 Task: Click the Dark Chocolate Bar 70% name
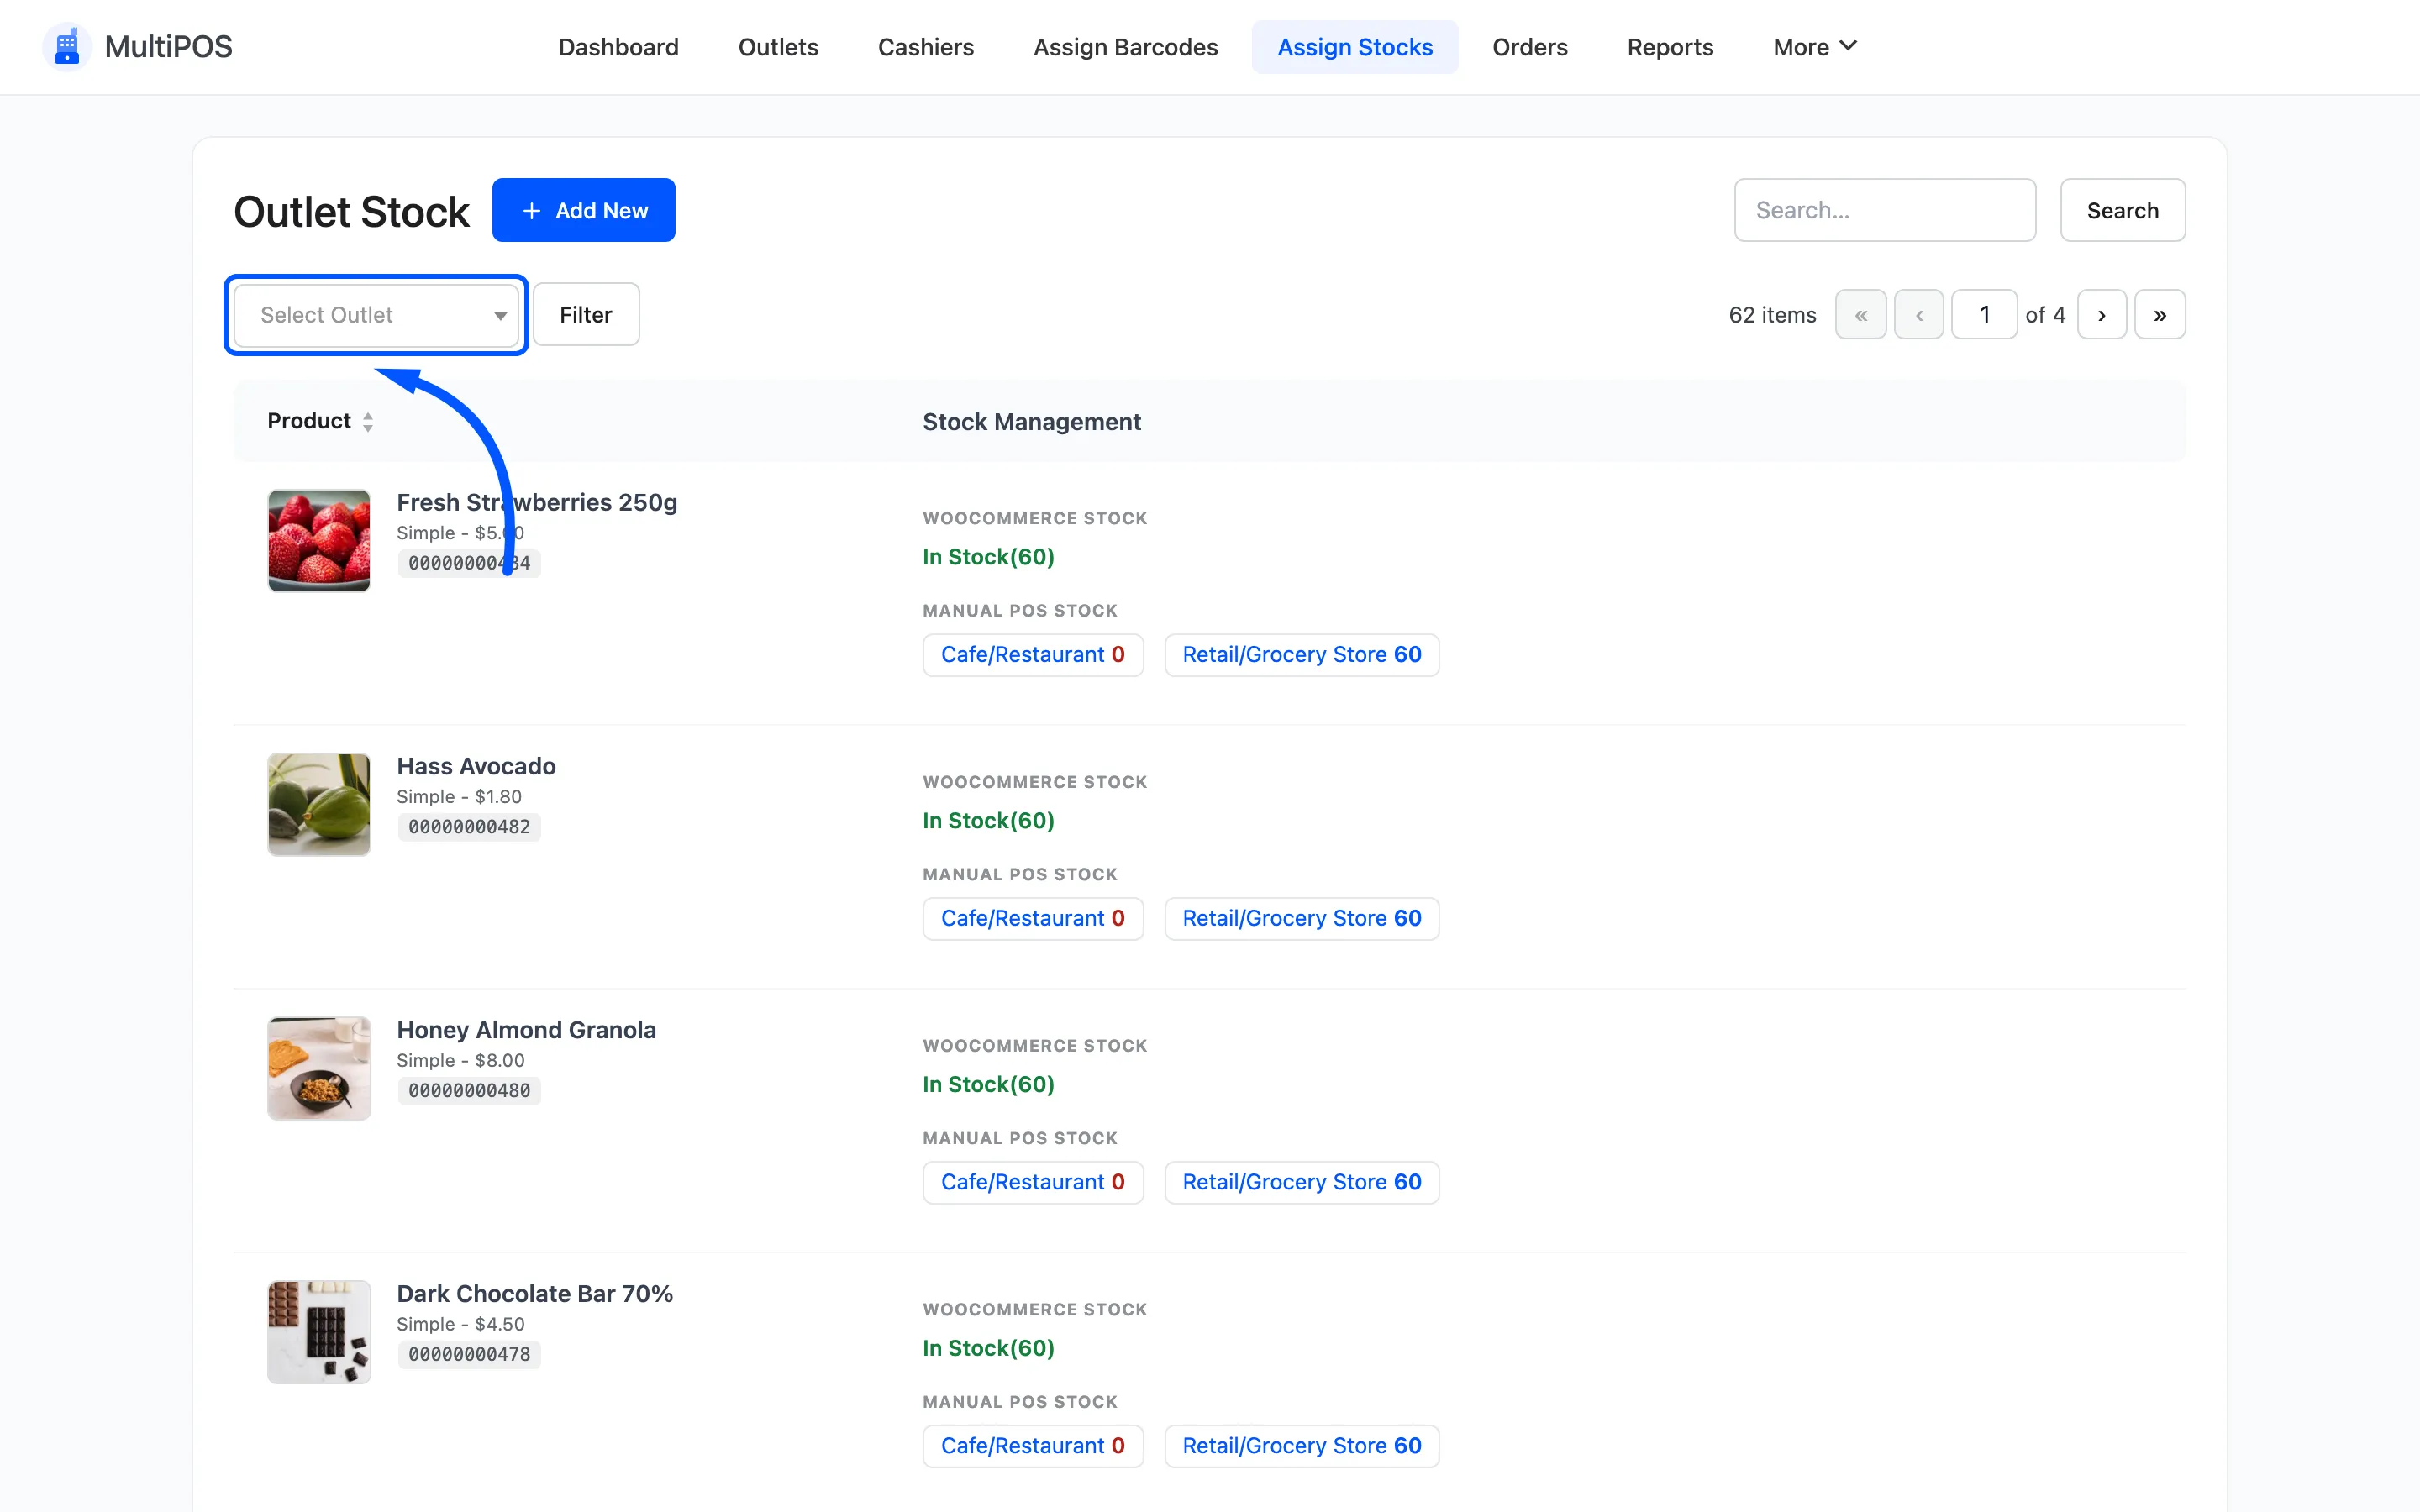point(534,1294)
